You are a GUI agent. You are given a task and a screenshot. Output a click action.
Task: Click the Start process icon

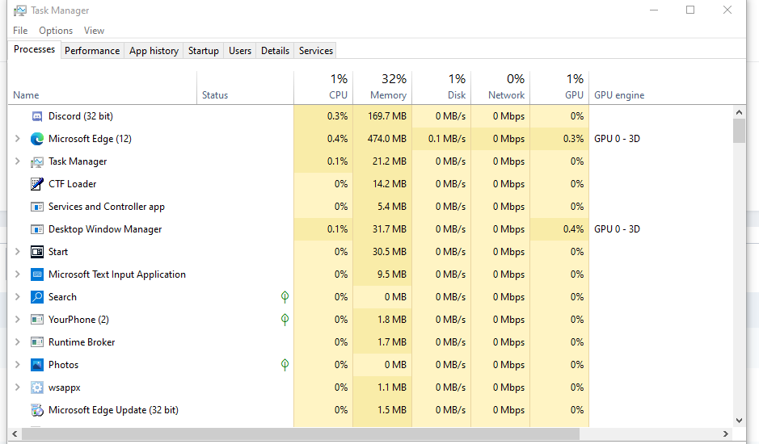click(37, 252)
